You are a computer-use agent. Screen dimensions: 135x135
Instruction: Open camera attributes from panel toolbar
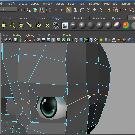pos(11,40)
